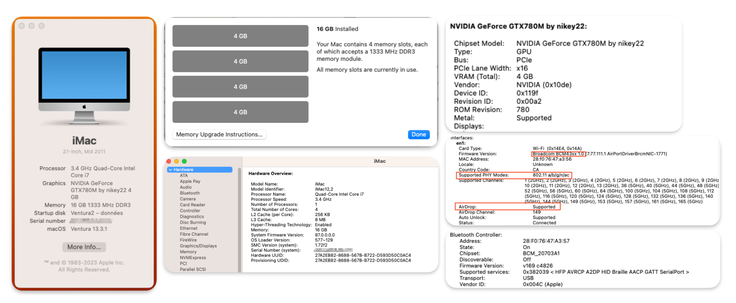Select Diagnostics in the sidebar
Viewport: 736px width, 303px height.
click(x=192, y=216)
